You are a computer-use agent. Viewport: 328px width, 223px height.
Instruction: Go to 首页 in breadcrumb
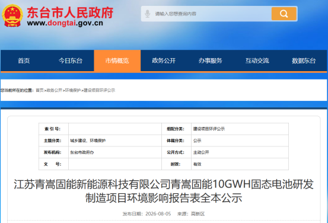[x=40, y=90]
